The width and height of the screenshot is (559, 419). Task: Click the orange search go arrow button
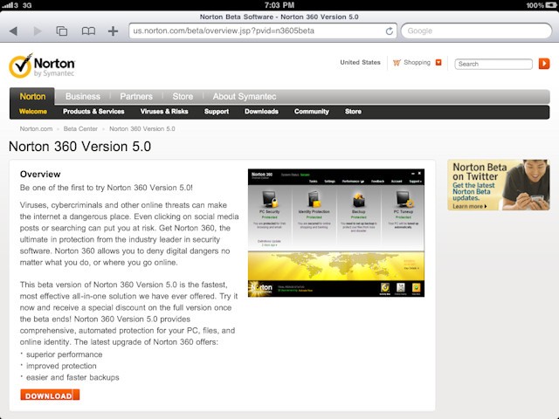[x=544, y=64]
